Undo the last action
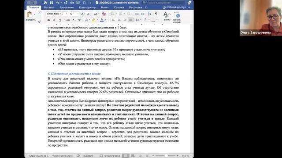This screenshot has height=158, width=282. pyautogui.click(x=58, y=3)
